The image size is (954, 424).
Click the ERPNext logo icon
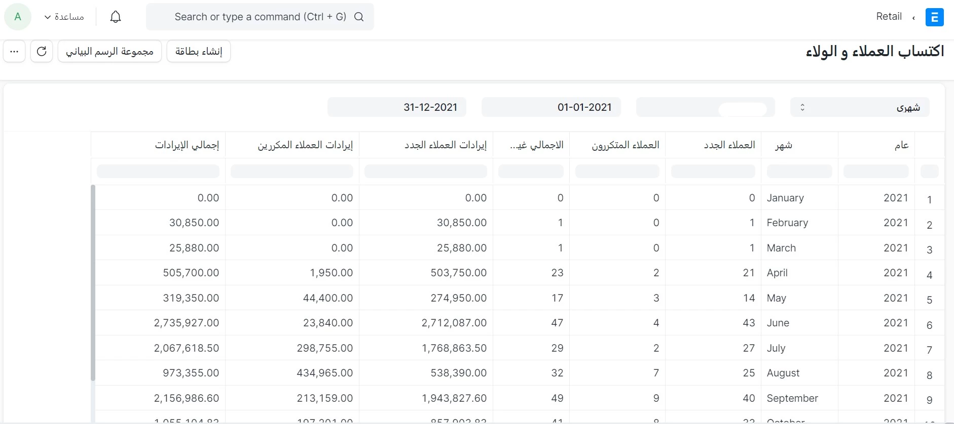click(x=934, y=17)
